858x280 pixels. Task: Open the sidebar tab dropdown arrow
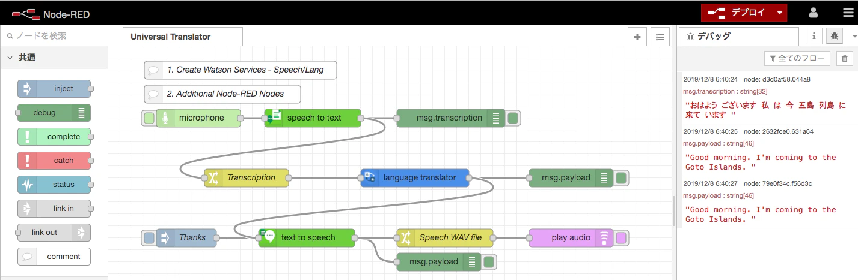tap(854, 37)
